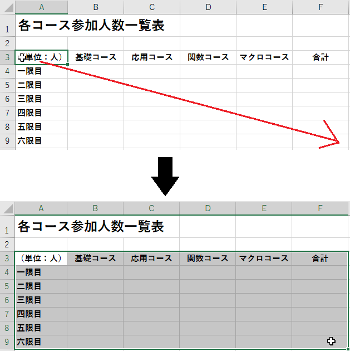Screen dimensions: 350x351
Task: Click row 3 header in lower sheet
Action: (x=7, y=259)
